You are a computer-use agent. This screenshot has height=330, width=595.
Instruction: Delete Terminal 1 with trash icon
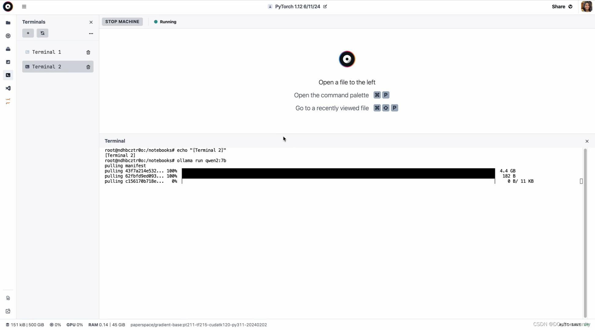(88, 52)
